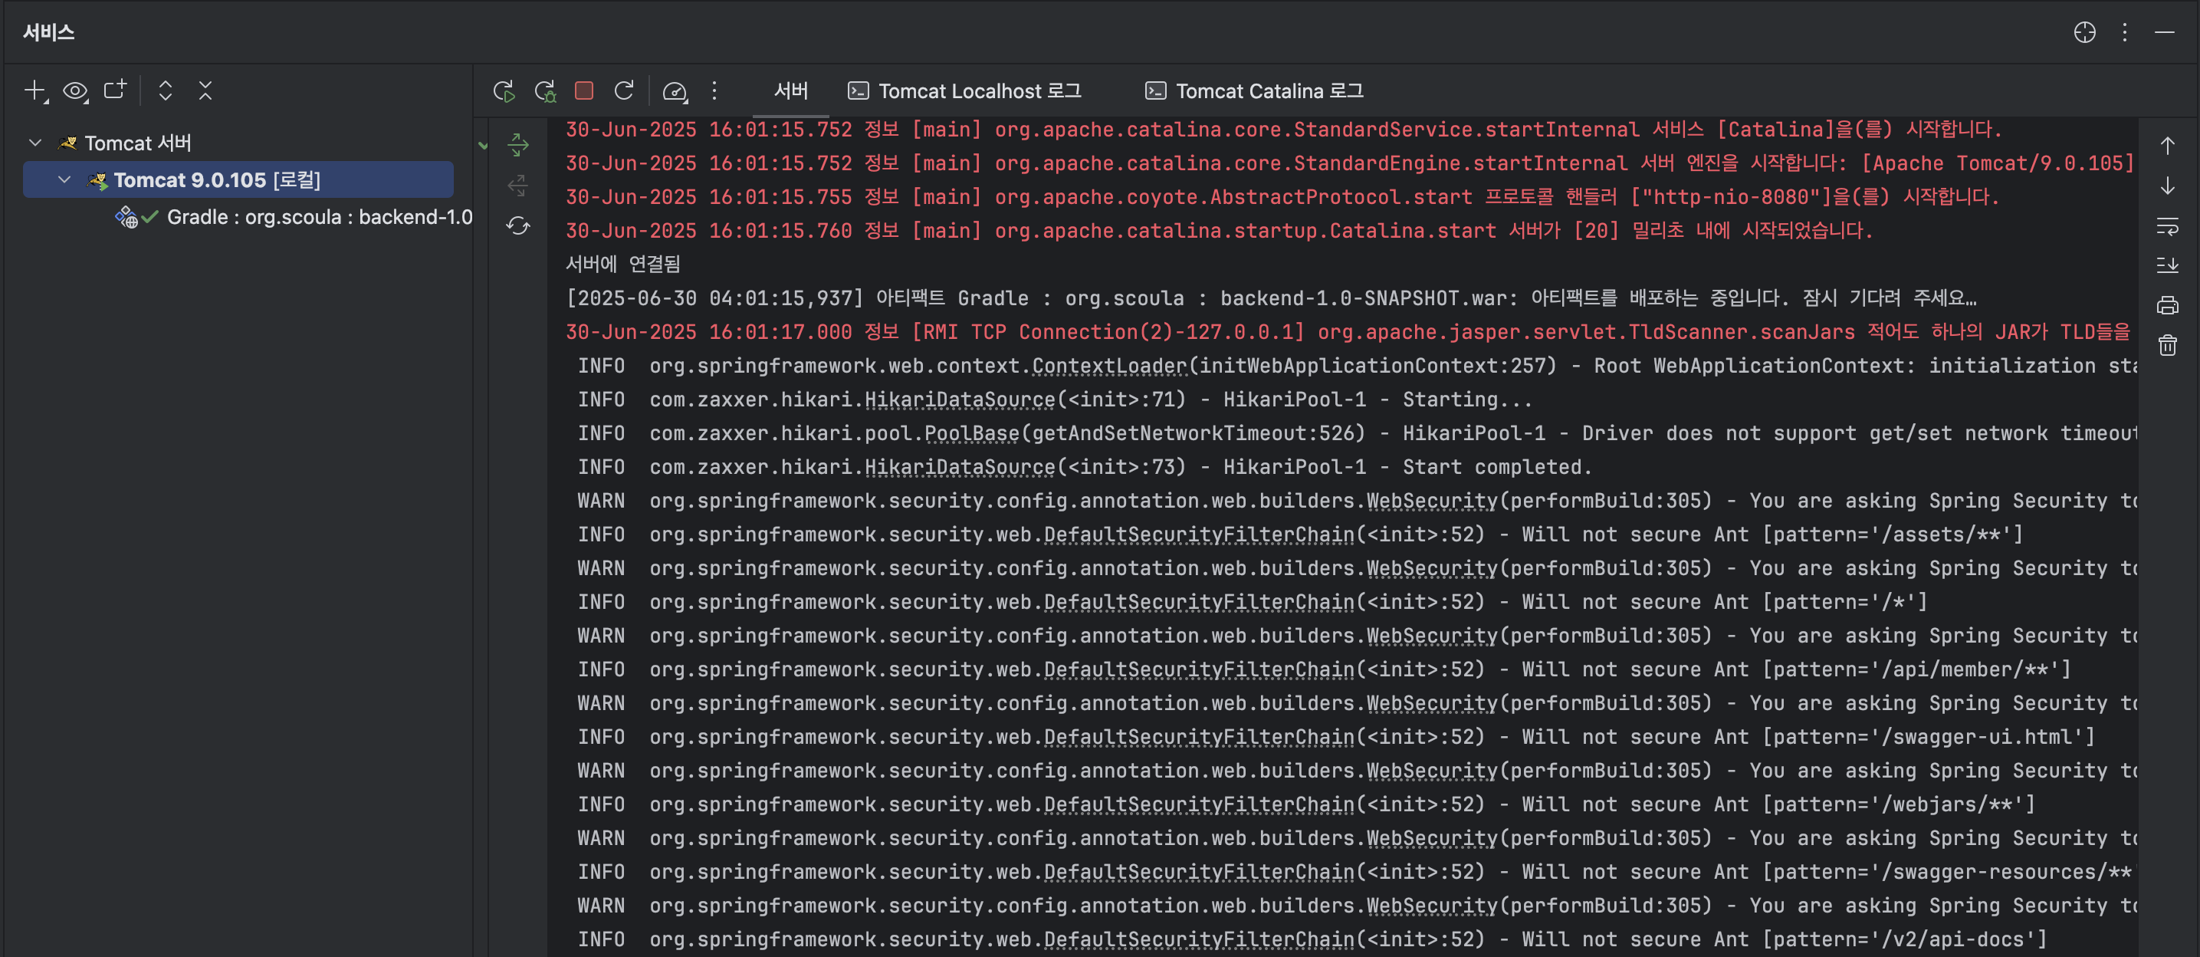The height and width of the screenshot is (957, 2200).
Task: Collapse all services in the tree
Action: point(205,90)
